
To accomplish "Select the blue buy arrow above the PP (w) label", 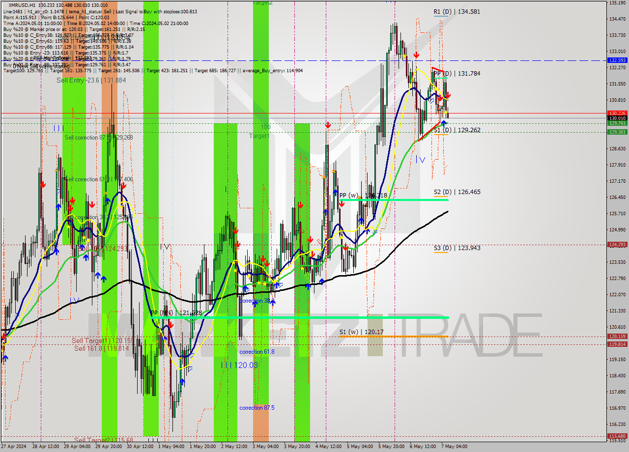I will click(336, 192).
